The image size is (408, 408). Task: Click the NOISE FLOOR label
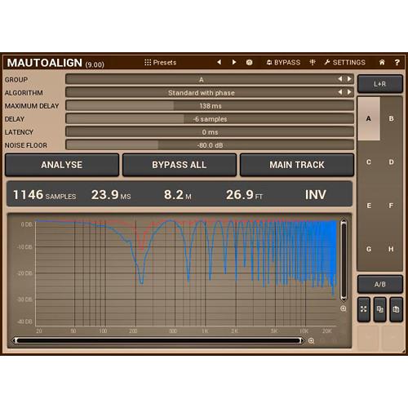point(26,145)
